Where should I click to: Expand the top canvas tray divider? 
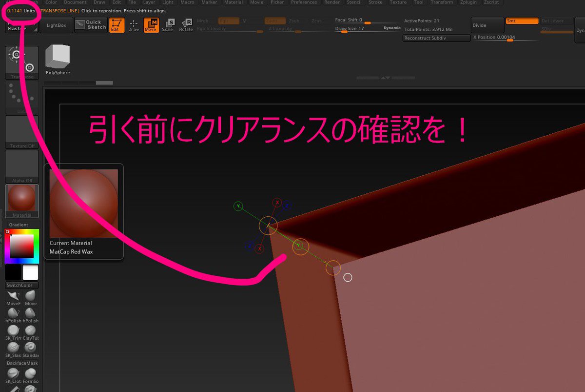point(383,77)
